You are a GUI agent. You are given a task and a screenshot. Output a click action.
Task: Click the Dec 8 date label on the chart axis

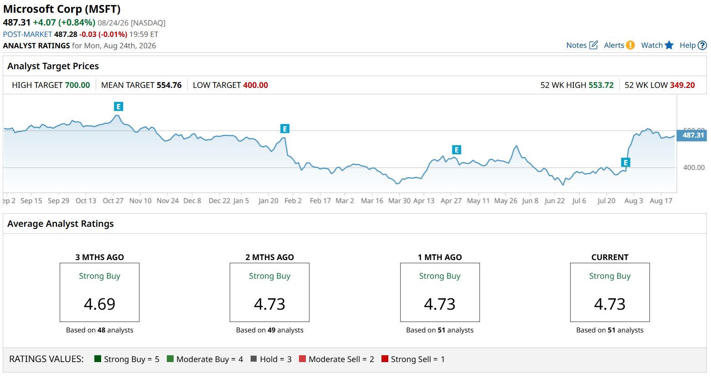(192, 201)
